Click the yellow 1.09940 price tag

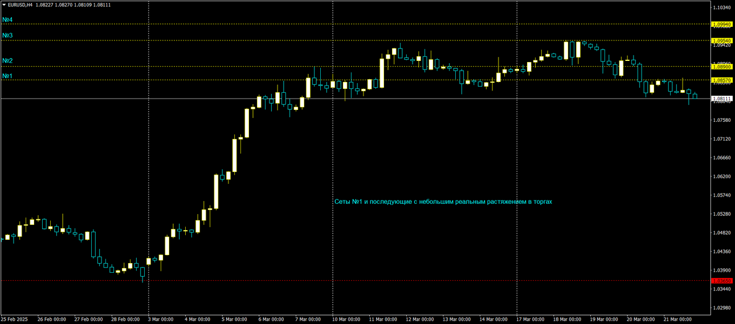click(722, 24)
